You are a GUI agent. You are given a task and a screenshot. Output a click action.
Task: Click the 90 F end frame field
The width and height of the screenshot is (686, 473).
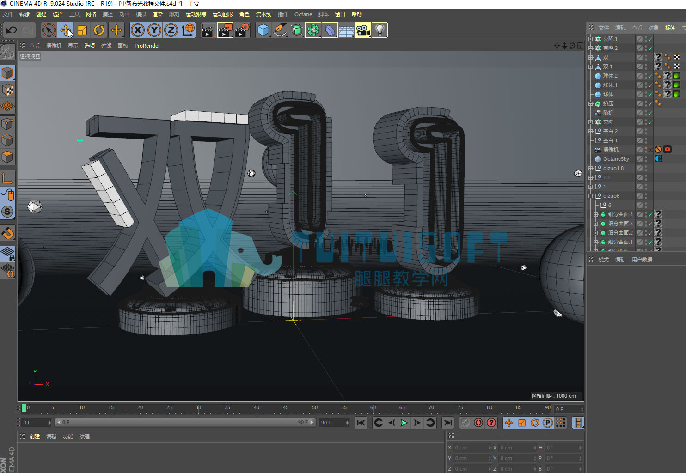pyautogui.click(x=334, y=423)
